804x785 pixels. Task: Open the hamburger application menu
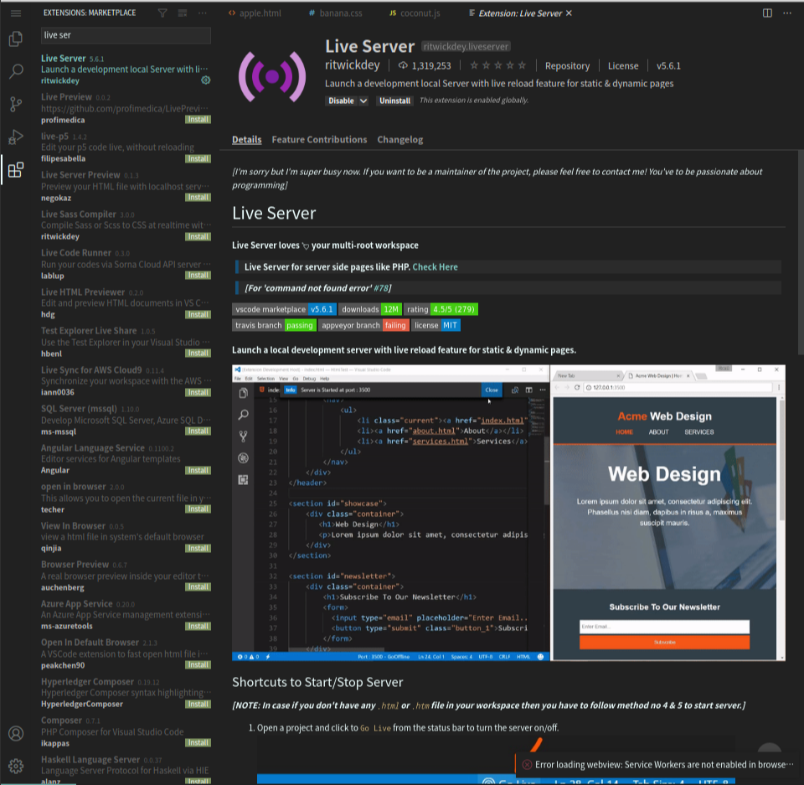(x=16, y=13)
